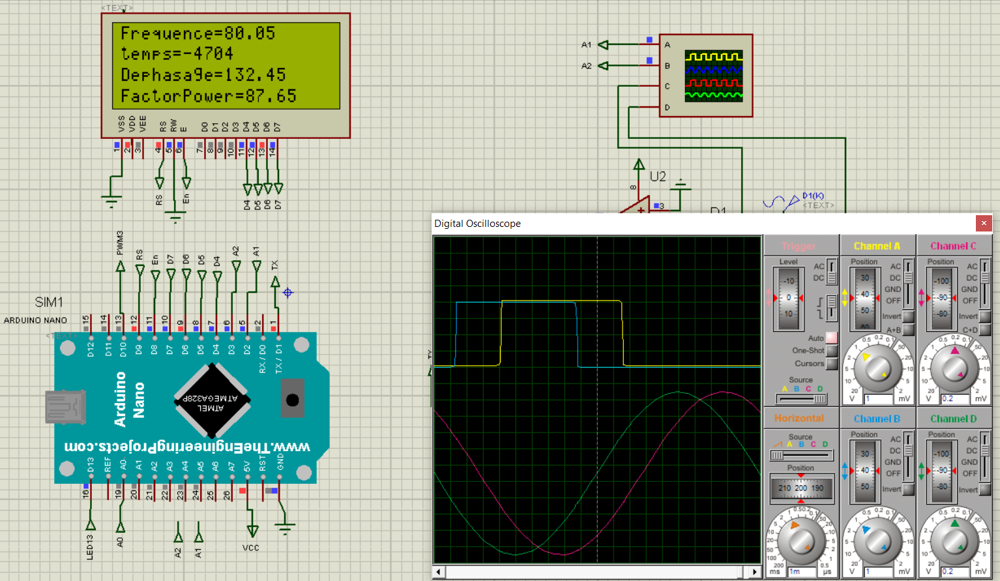Click the Channel A volts value field
Viewport: 1000px width, 581px height.
pyautogui.click(x=878, y=398)
